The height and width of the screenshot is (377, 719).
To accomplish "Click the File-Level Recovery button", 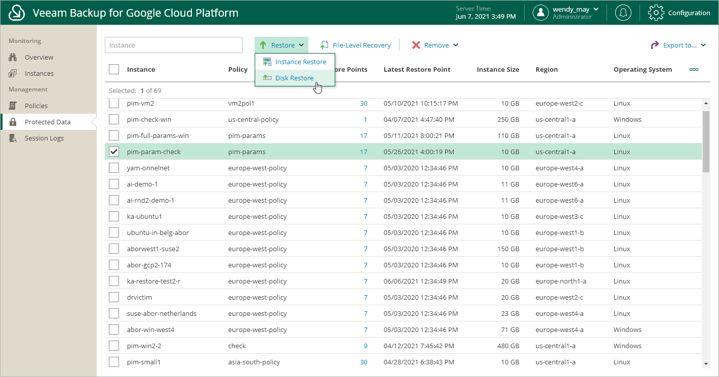I will tap(355, 45).
